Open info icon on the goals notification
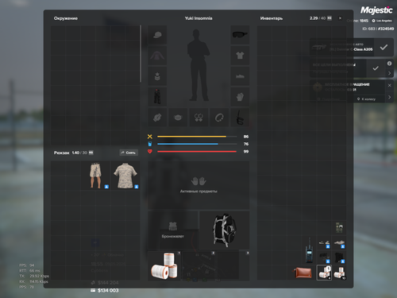The height and width of the screenshot is (298, 397). point(389,64)
